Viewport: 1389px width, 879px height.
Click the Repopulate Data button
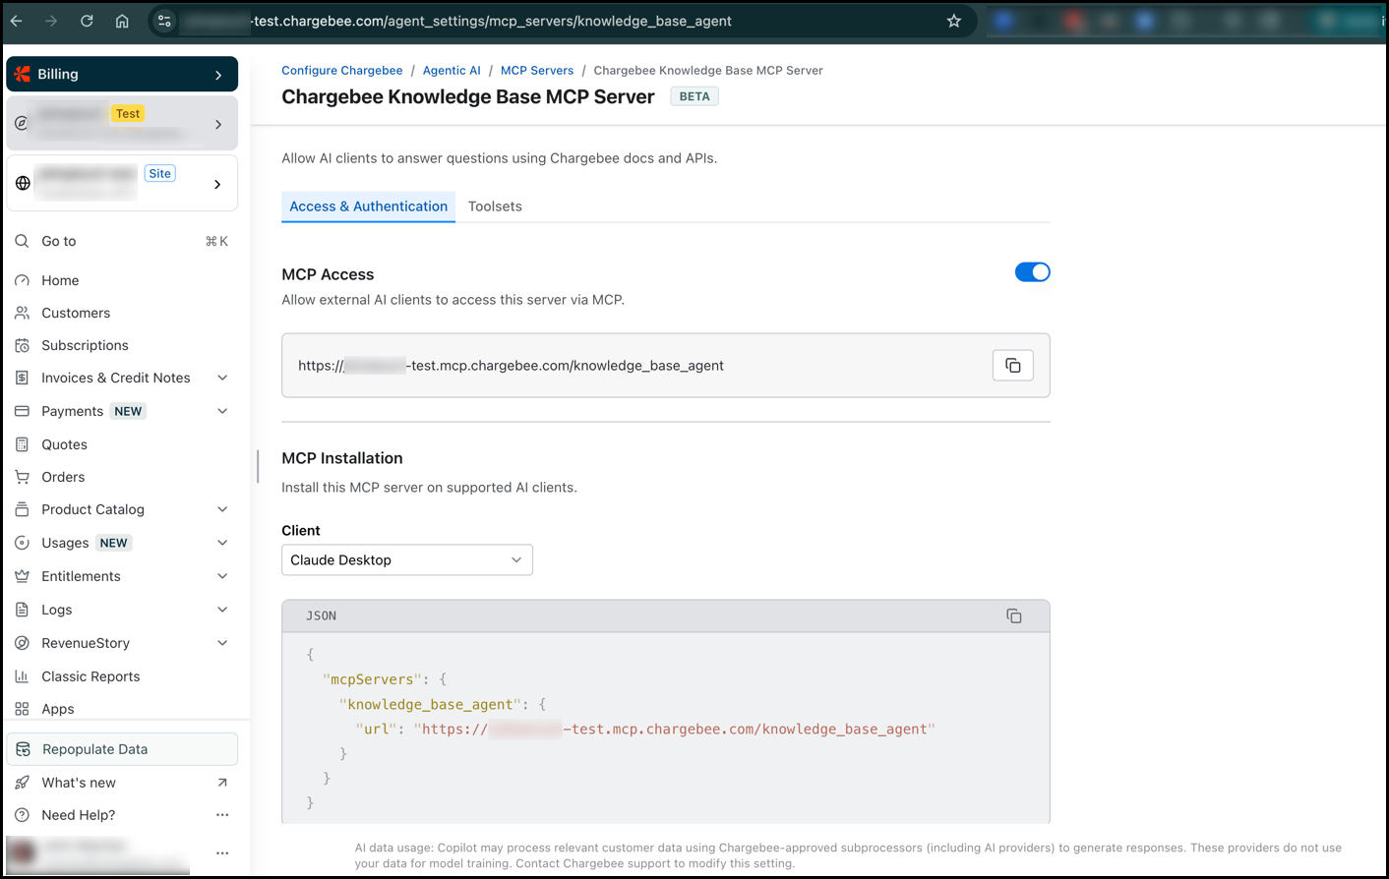tap(122, 749)
